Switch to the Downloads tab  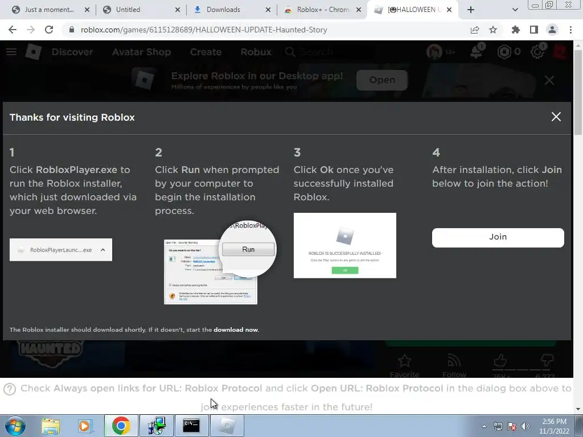pos(223,10)
